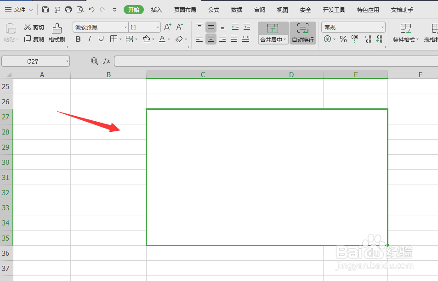Screen dimensions: 438x281
Task: Switch to the 公式 tab
Action: (x=214, y=10)
